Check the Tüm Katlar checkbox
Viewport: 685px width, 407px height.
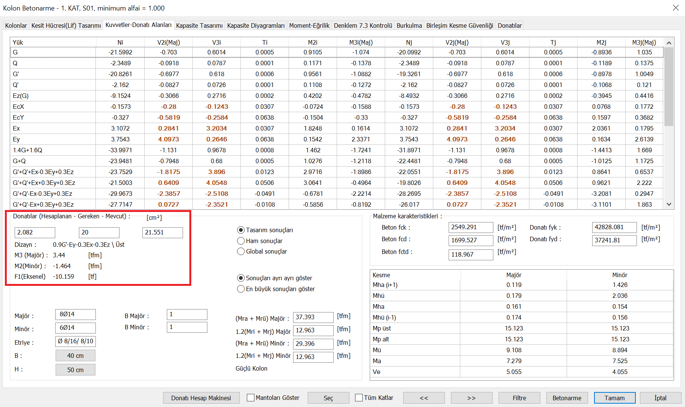click(359, 398)
